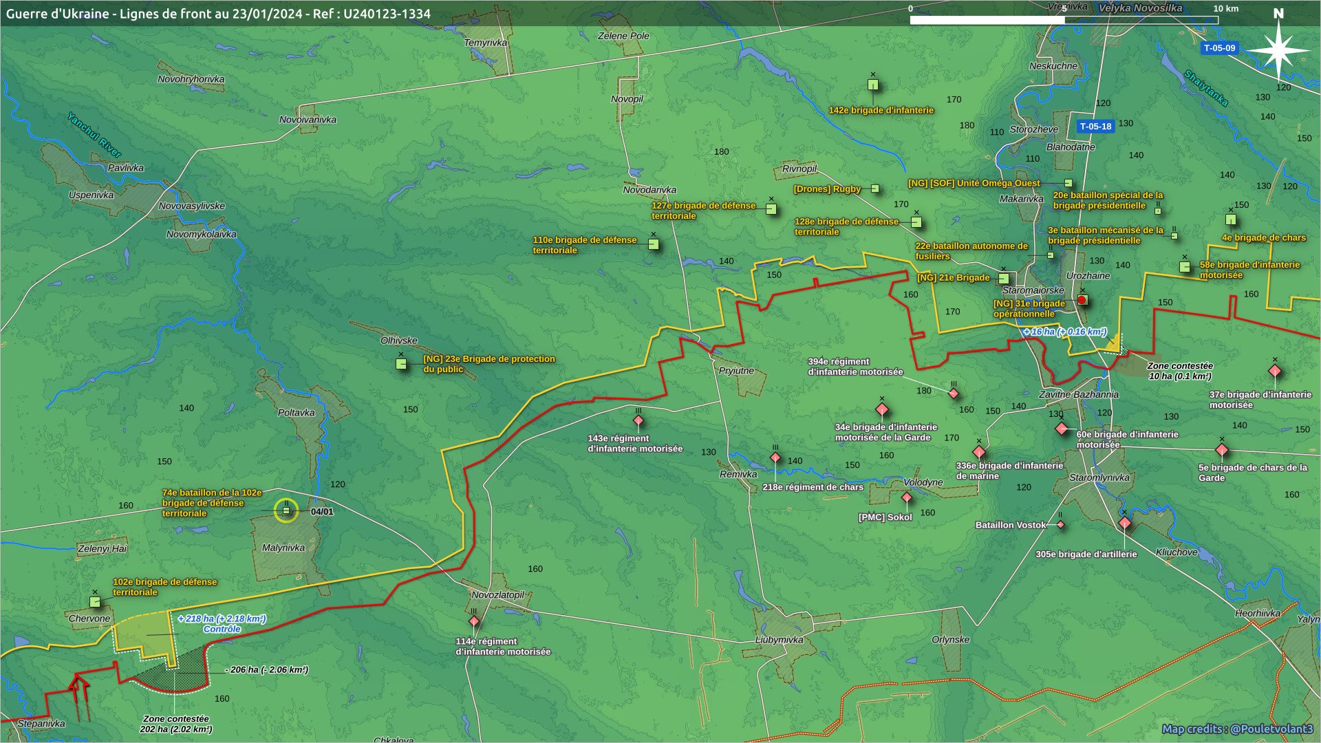Click the Chervone village label
The height and width of the screenshot is (743, 1321).
click(x=89, y=618)
